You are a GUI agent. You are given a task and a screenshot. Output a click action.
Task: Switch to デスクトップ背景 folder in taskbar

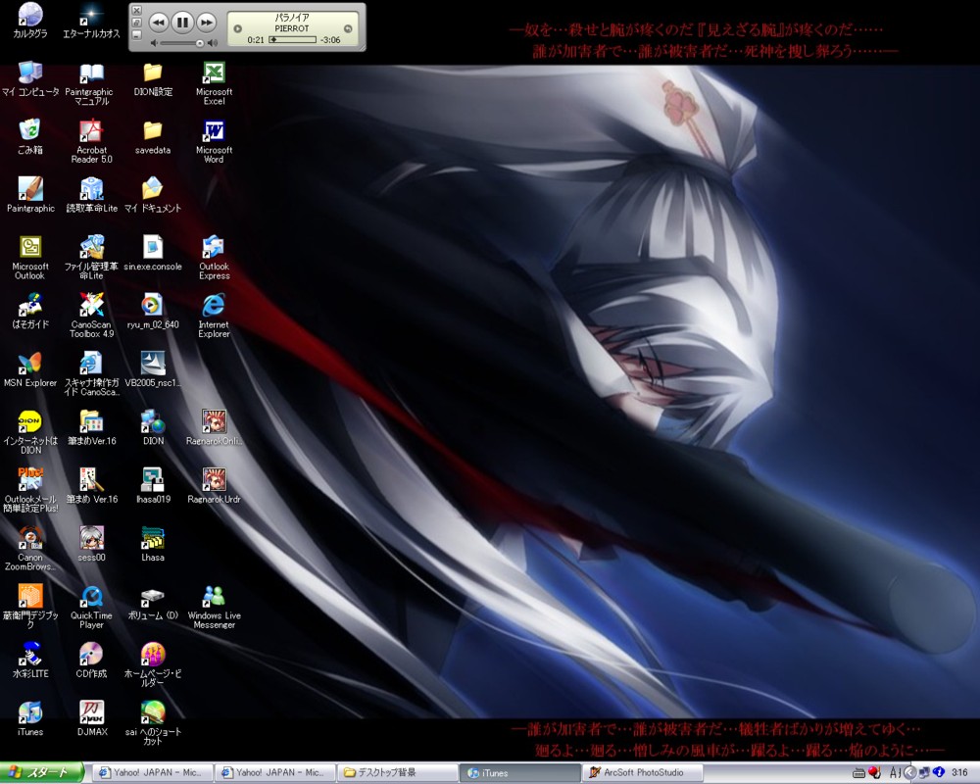[x=397, y=773]
